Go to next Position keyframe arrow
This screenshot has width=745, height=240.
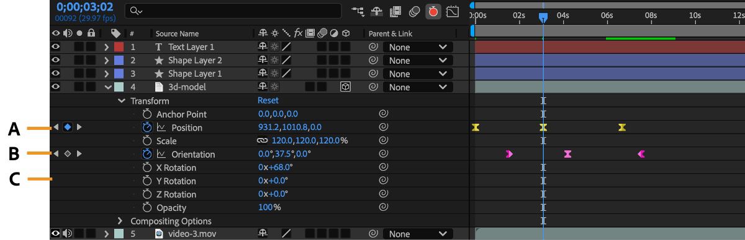coord(79,127)
